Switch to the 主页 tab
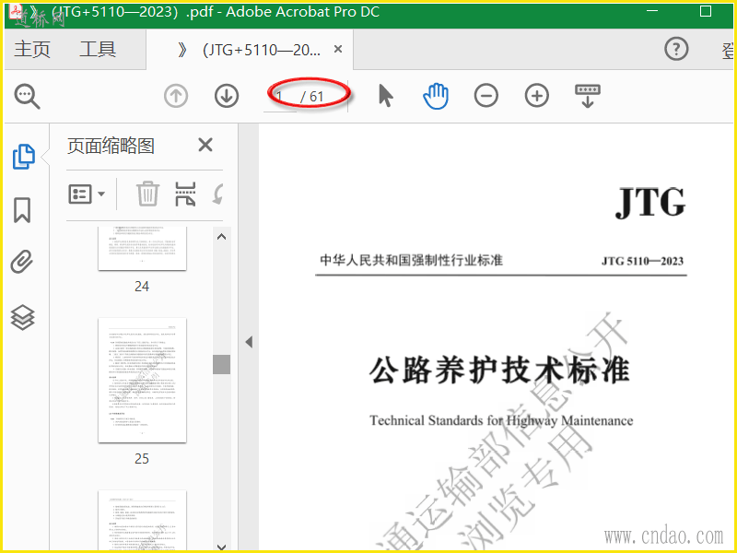 (x=32, y=50)
